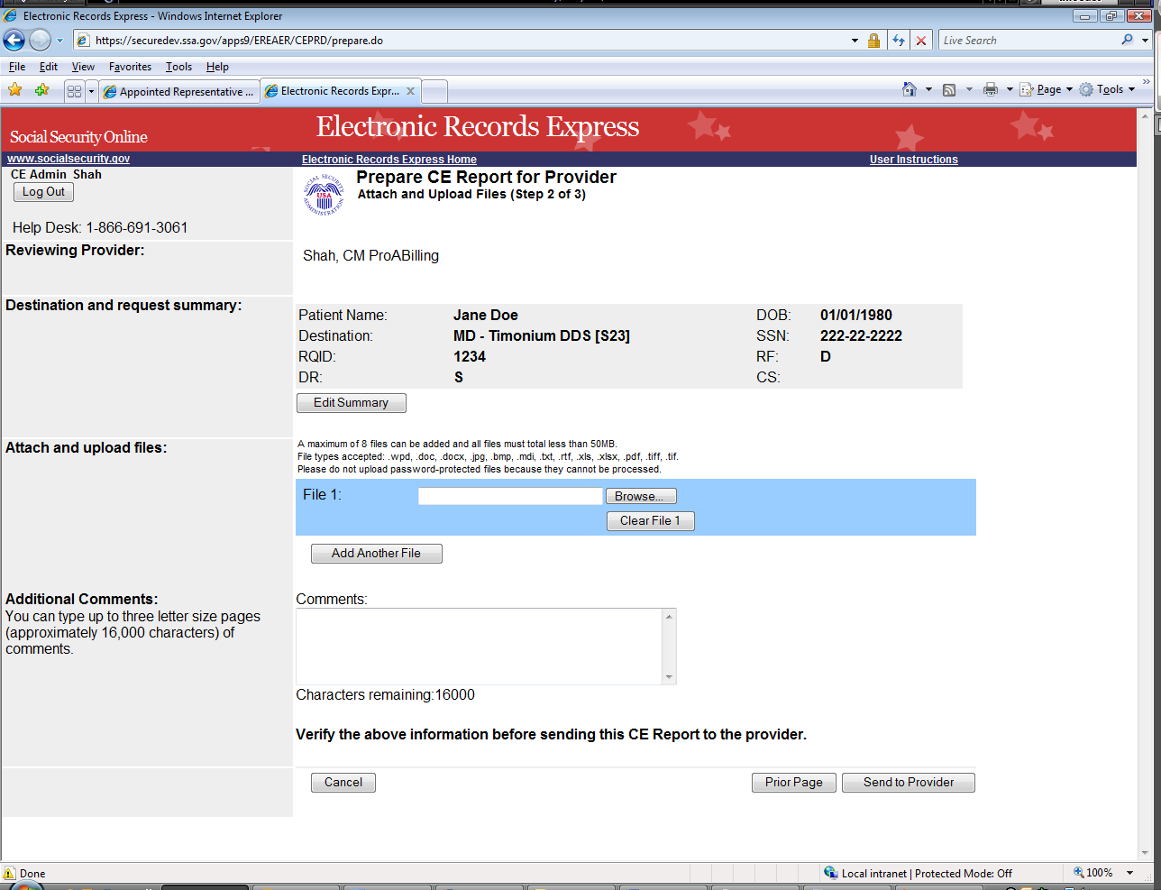Open the Help menu

click(217, 67)
